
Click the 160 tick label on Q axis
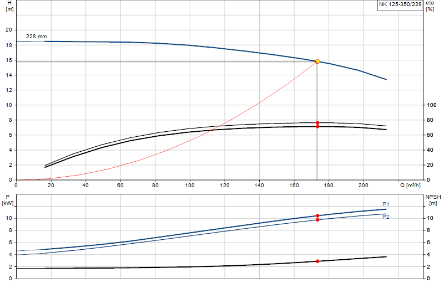tap(294, 186)
